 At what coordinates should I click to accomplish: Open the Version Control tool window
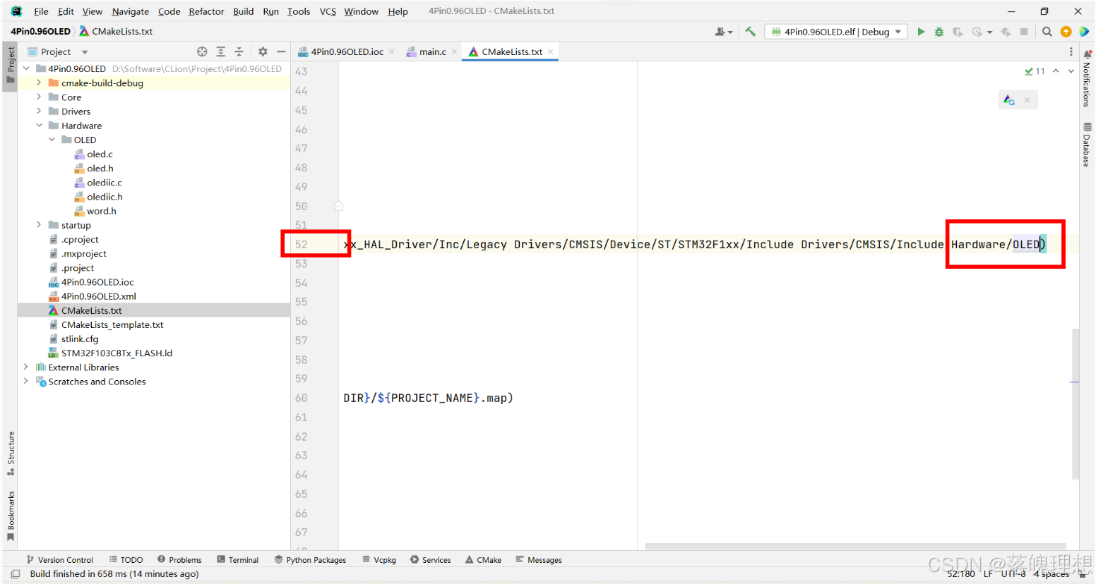(59, 560)
